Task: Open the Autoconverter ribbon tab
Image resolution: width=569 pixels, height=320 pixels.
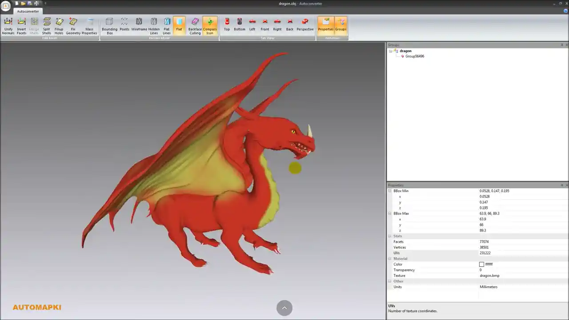Action: (x=28, y=12)
